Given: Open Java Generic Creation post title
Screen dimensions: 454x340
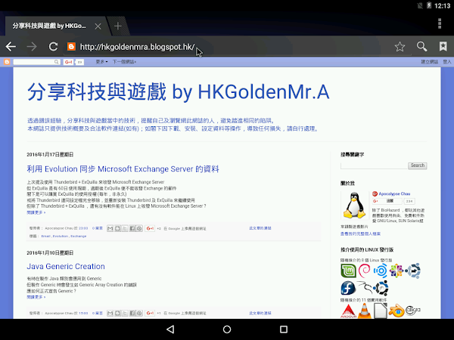Looking at the screenshot, I should pos(66,266).
